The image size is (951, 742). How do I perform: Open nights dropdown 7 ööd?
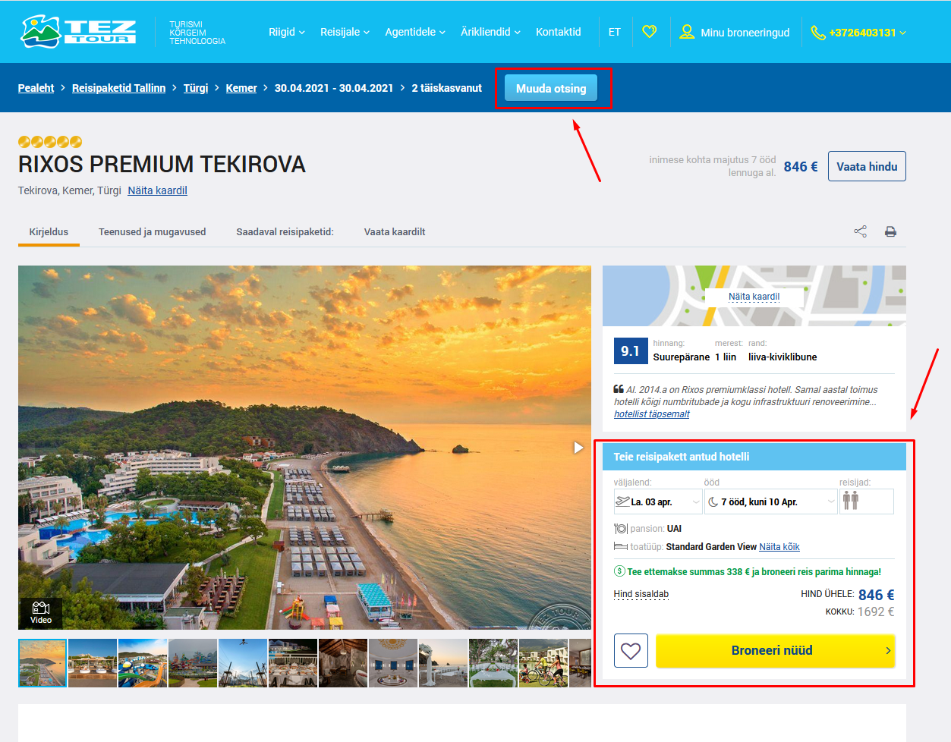point(770,501)
